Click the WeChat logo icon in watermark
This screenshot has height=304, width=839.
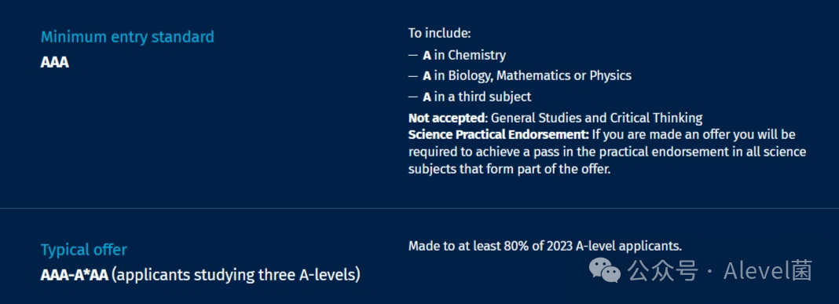[605, 271]
